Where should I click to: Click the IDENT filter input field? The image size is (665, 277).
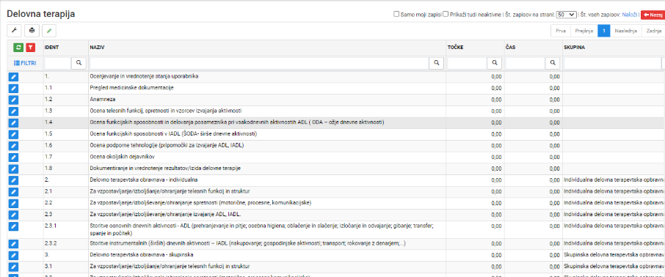[58, 63]
